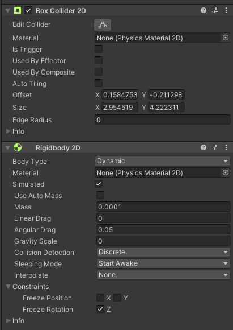Open the Interpolate dropdown
Screen dimensions: 233x330
[x=163, y=275]
